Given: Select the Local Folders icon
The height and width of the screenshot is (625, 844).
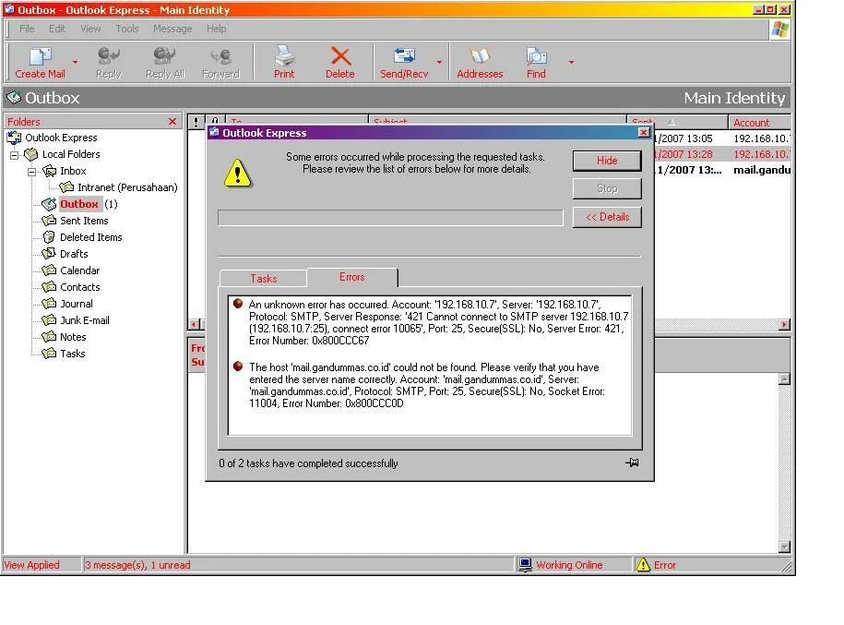Looking at the screenshot, I should click(30, 154).
